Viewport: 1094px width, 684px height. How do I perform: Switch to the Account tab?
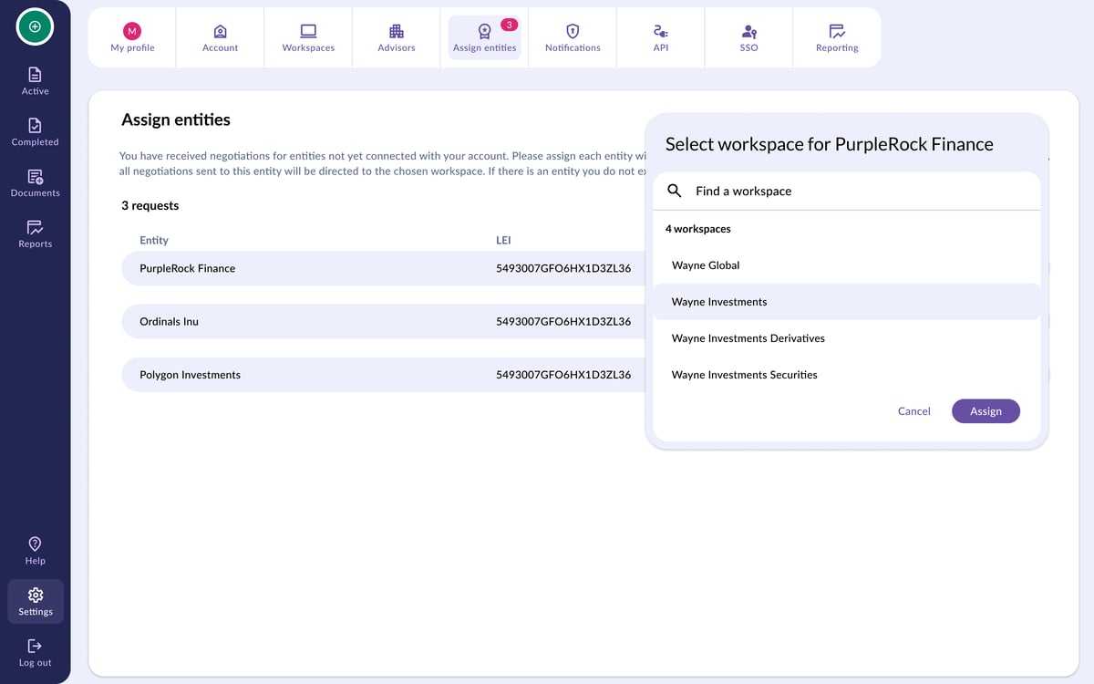(220, 38)
